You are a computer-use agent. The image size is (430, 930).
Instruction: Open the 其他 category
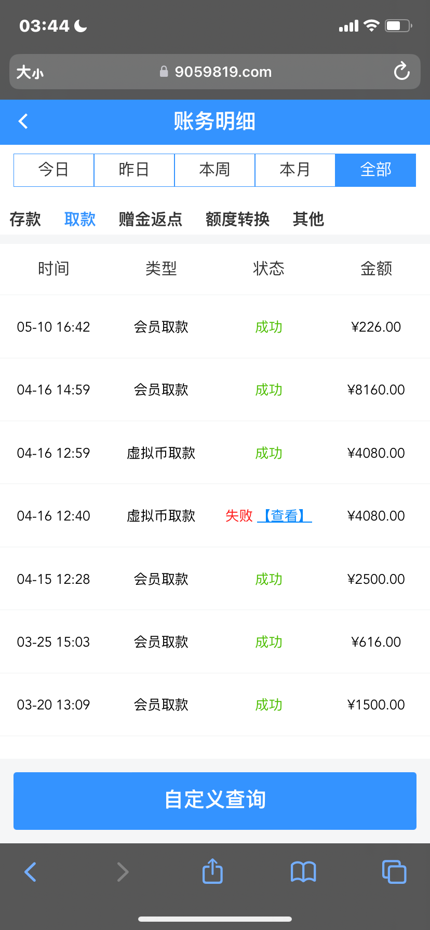(x=308, y=219)
